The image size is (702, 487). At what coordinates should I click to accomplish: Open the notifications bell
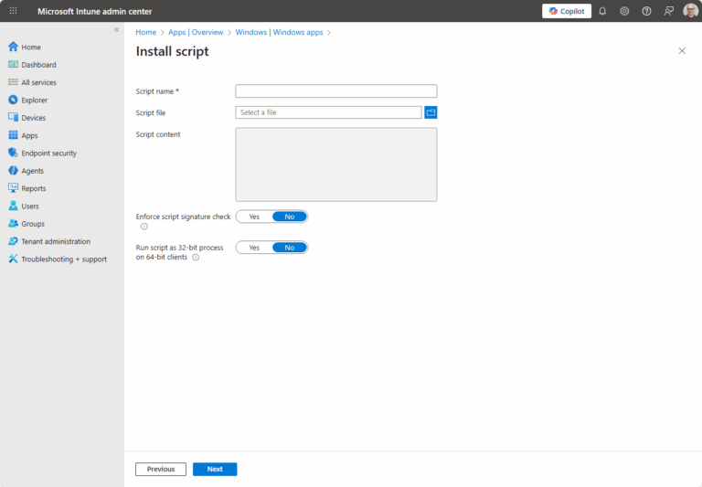tap(602, 11)
